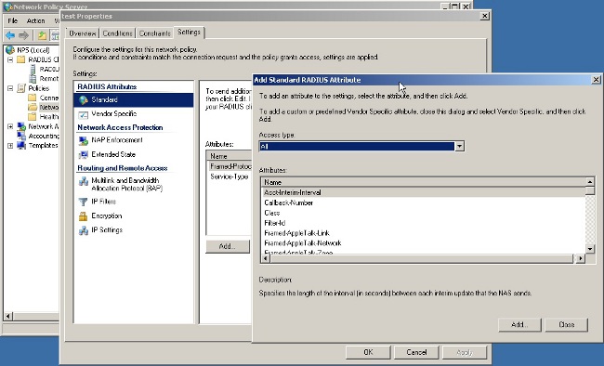Select the NPS (Local) globe icon

[x=10, y=50]
